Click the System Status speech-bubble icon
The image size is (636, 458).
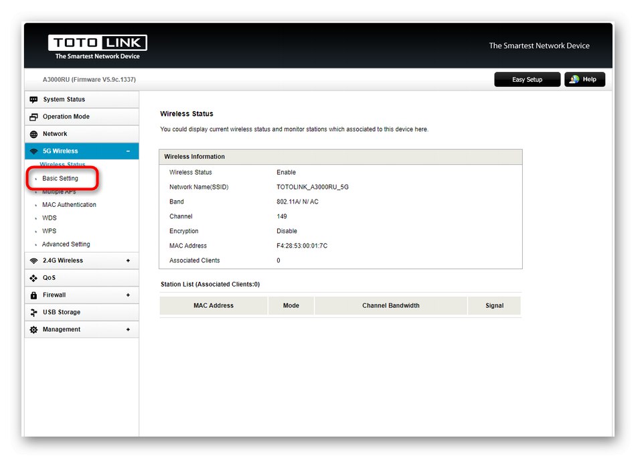33,100
